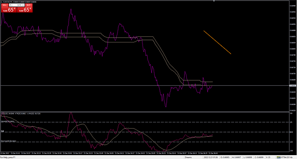Viewport: 297px width, 159px height.
Task: Click the SELL one-click trading button
Action: (5, 5)
